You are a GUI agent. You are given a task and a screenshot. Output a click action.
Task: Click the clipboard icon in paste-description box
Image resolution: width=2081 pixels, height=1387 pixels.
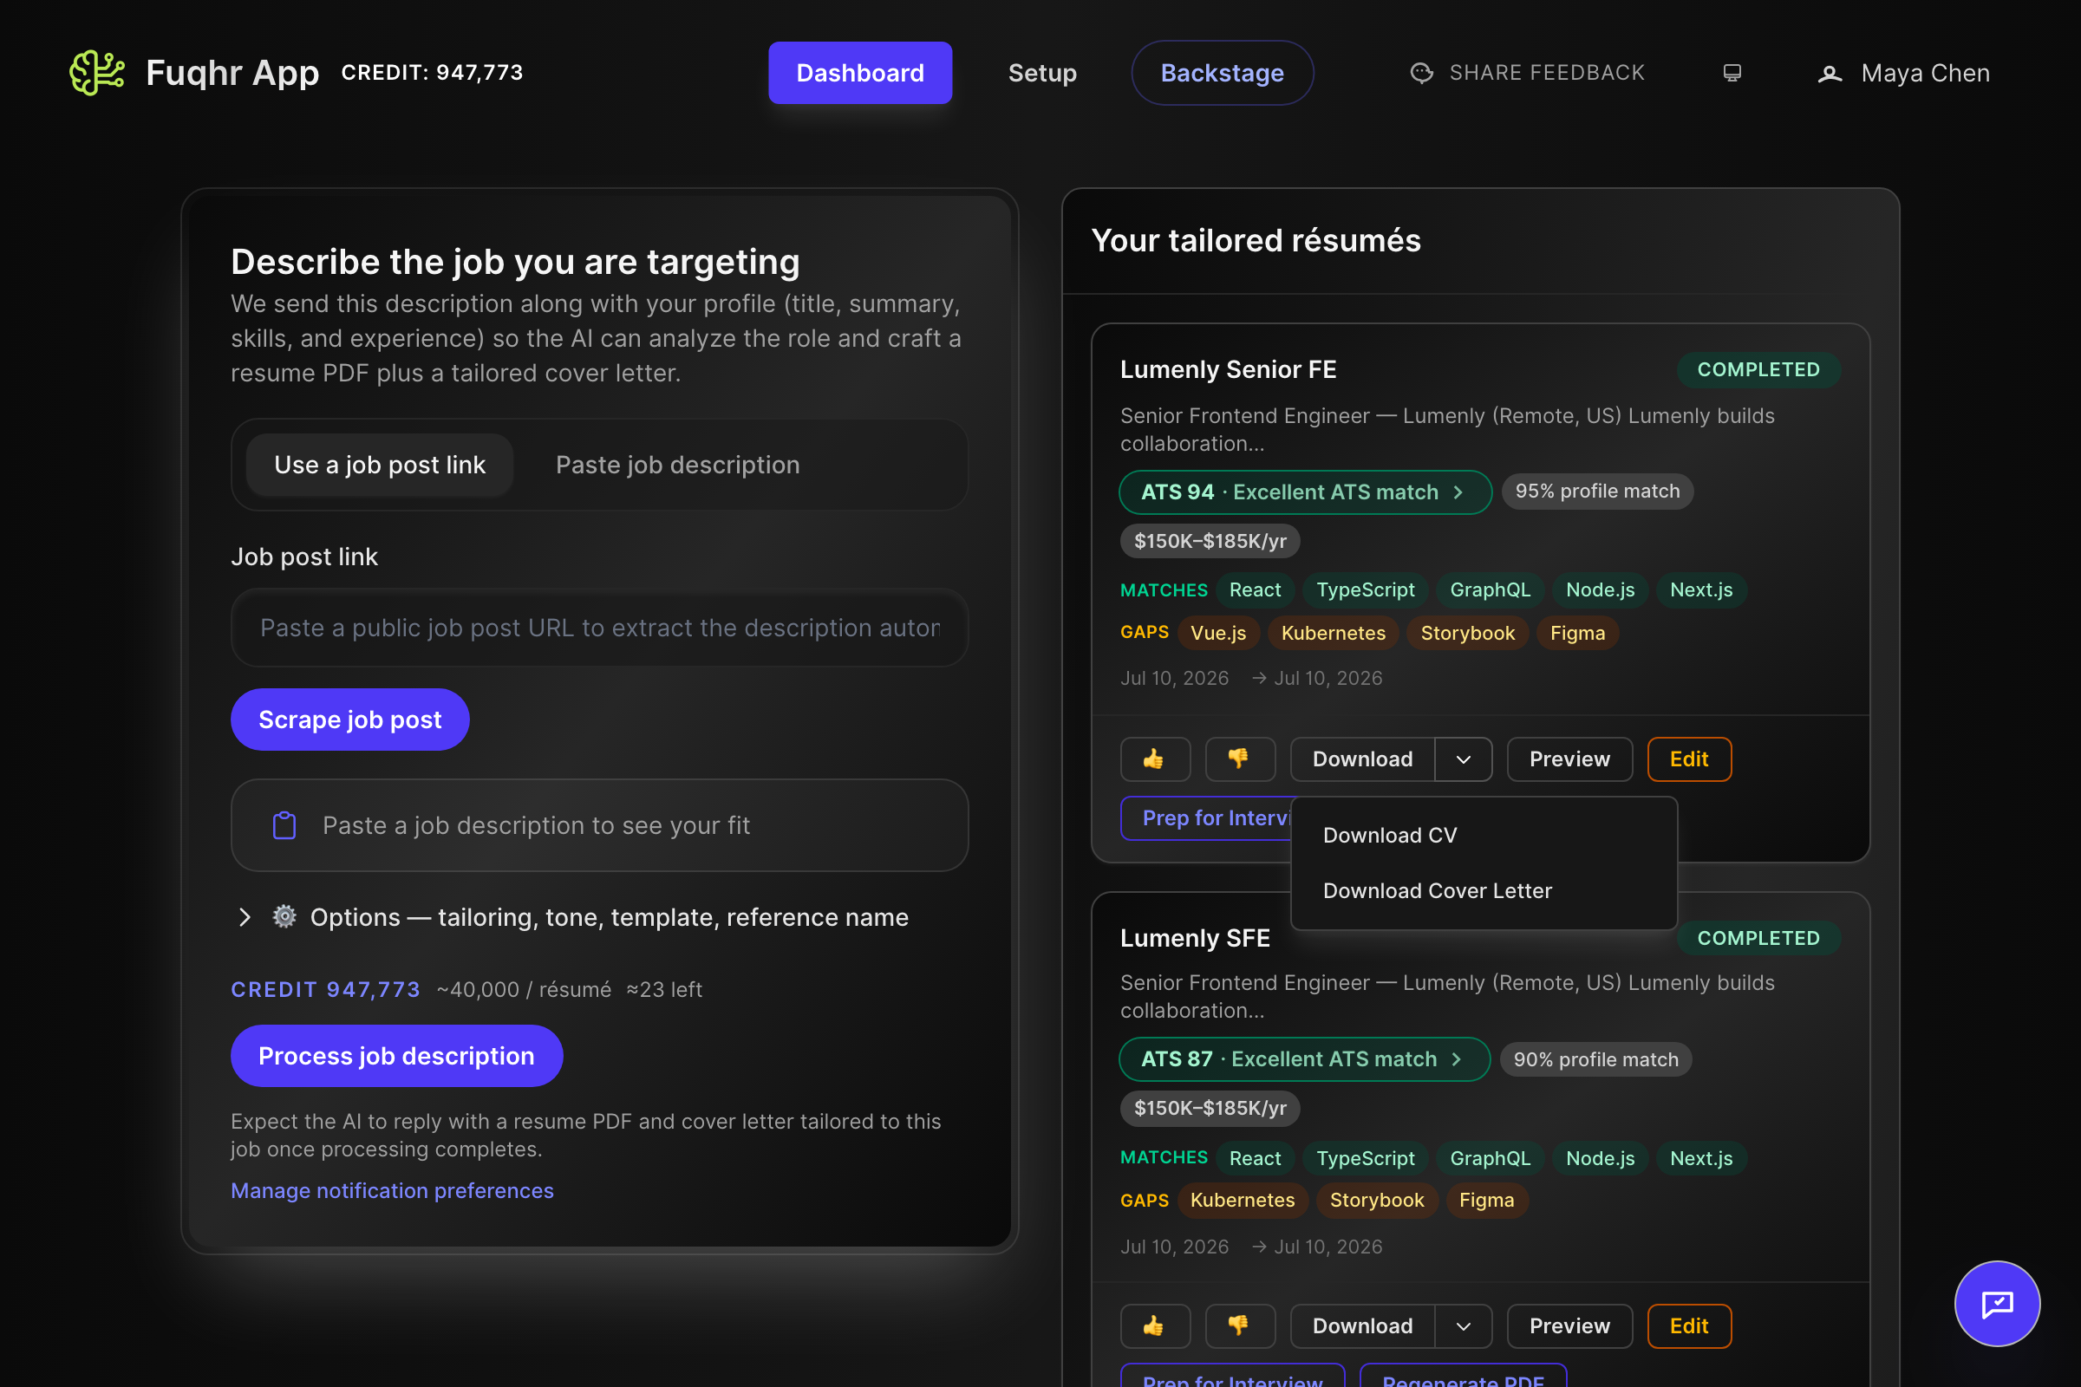click(284, 825)
